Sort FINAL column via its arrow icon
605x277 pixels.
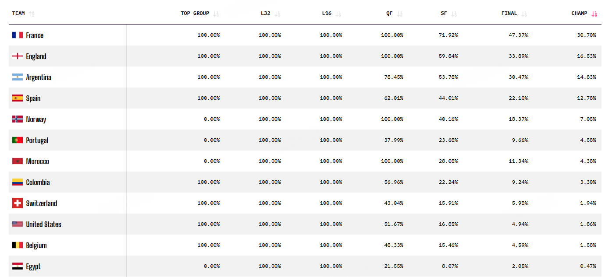click(x=524, y=14)
